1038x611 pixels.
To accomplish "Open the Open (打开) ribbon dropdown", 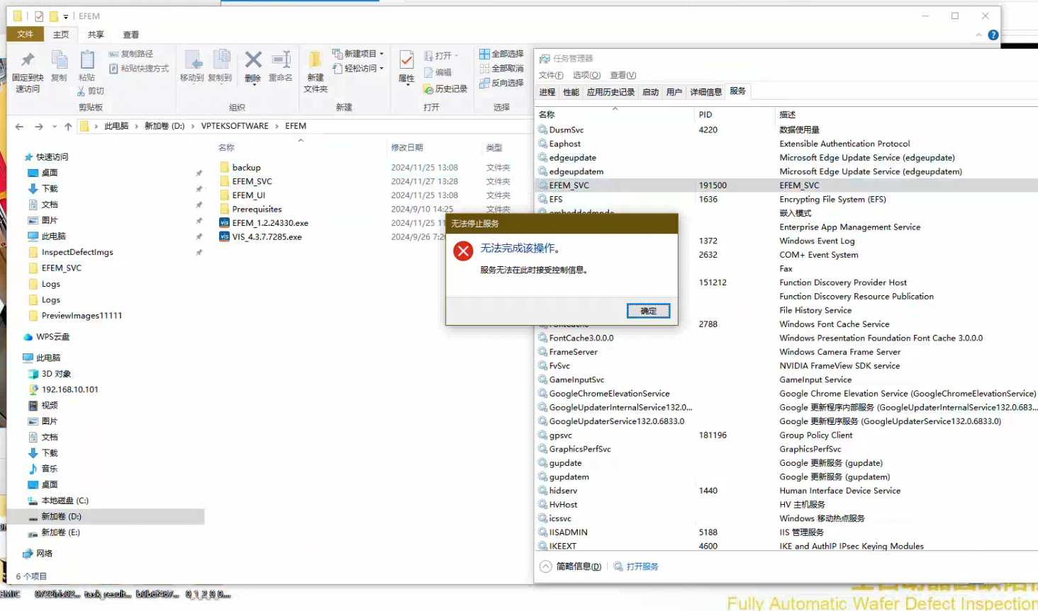I will 441,55.
